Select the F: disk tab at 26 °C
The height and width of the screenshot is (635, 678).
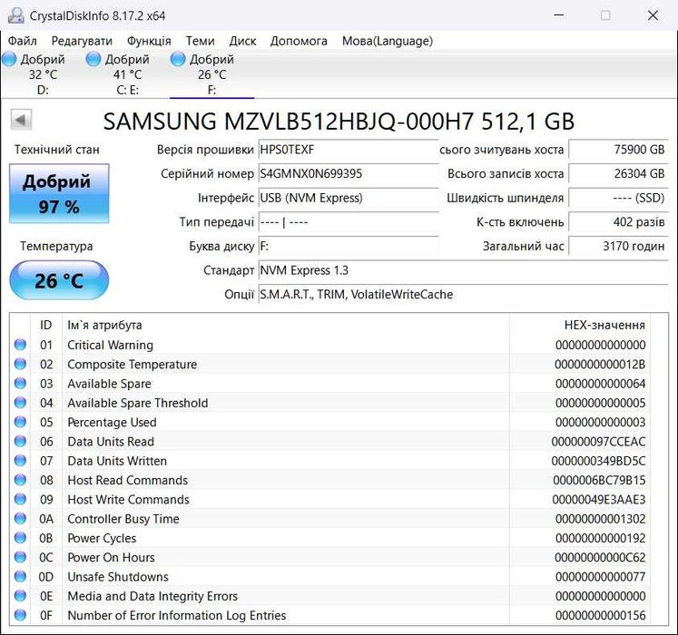pyautogui.click(x=211, y=74)
